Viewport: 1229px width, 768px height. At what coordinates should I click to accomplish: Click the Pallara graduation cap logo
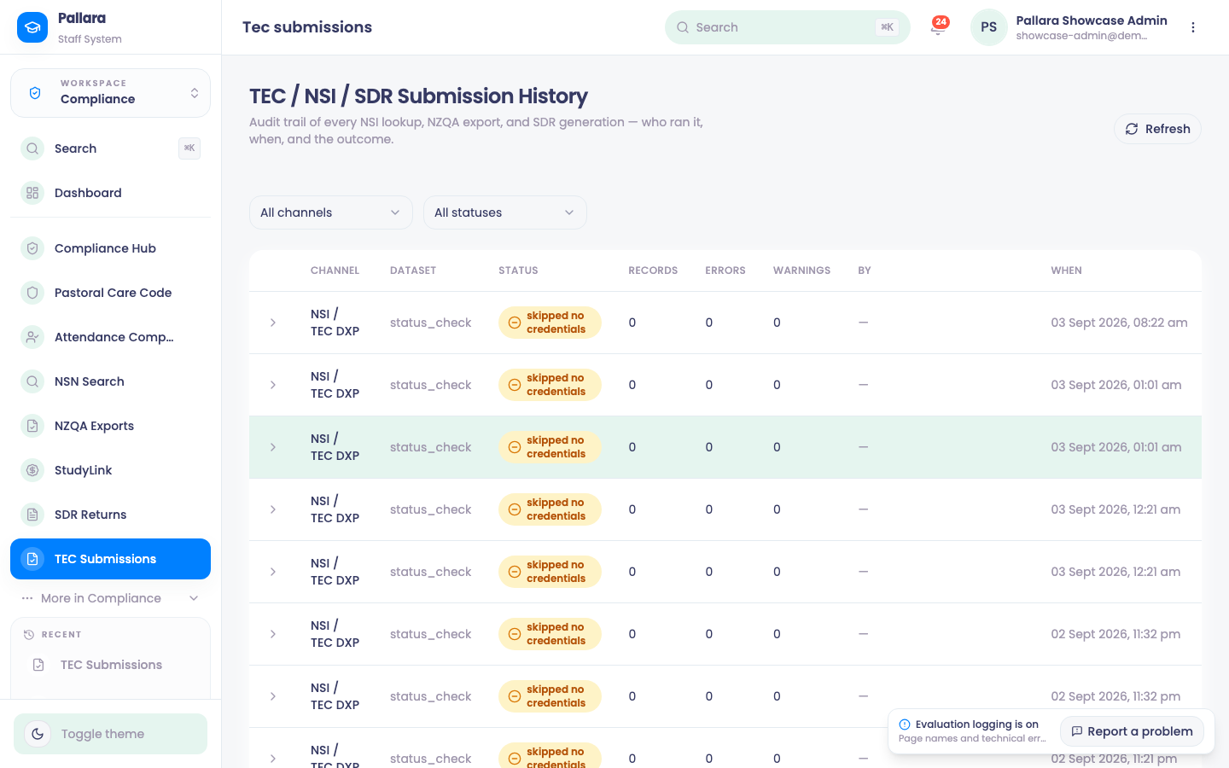[x=32, y=27]
